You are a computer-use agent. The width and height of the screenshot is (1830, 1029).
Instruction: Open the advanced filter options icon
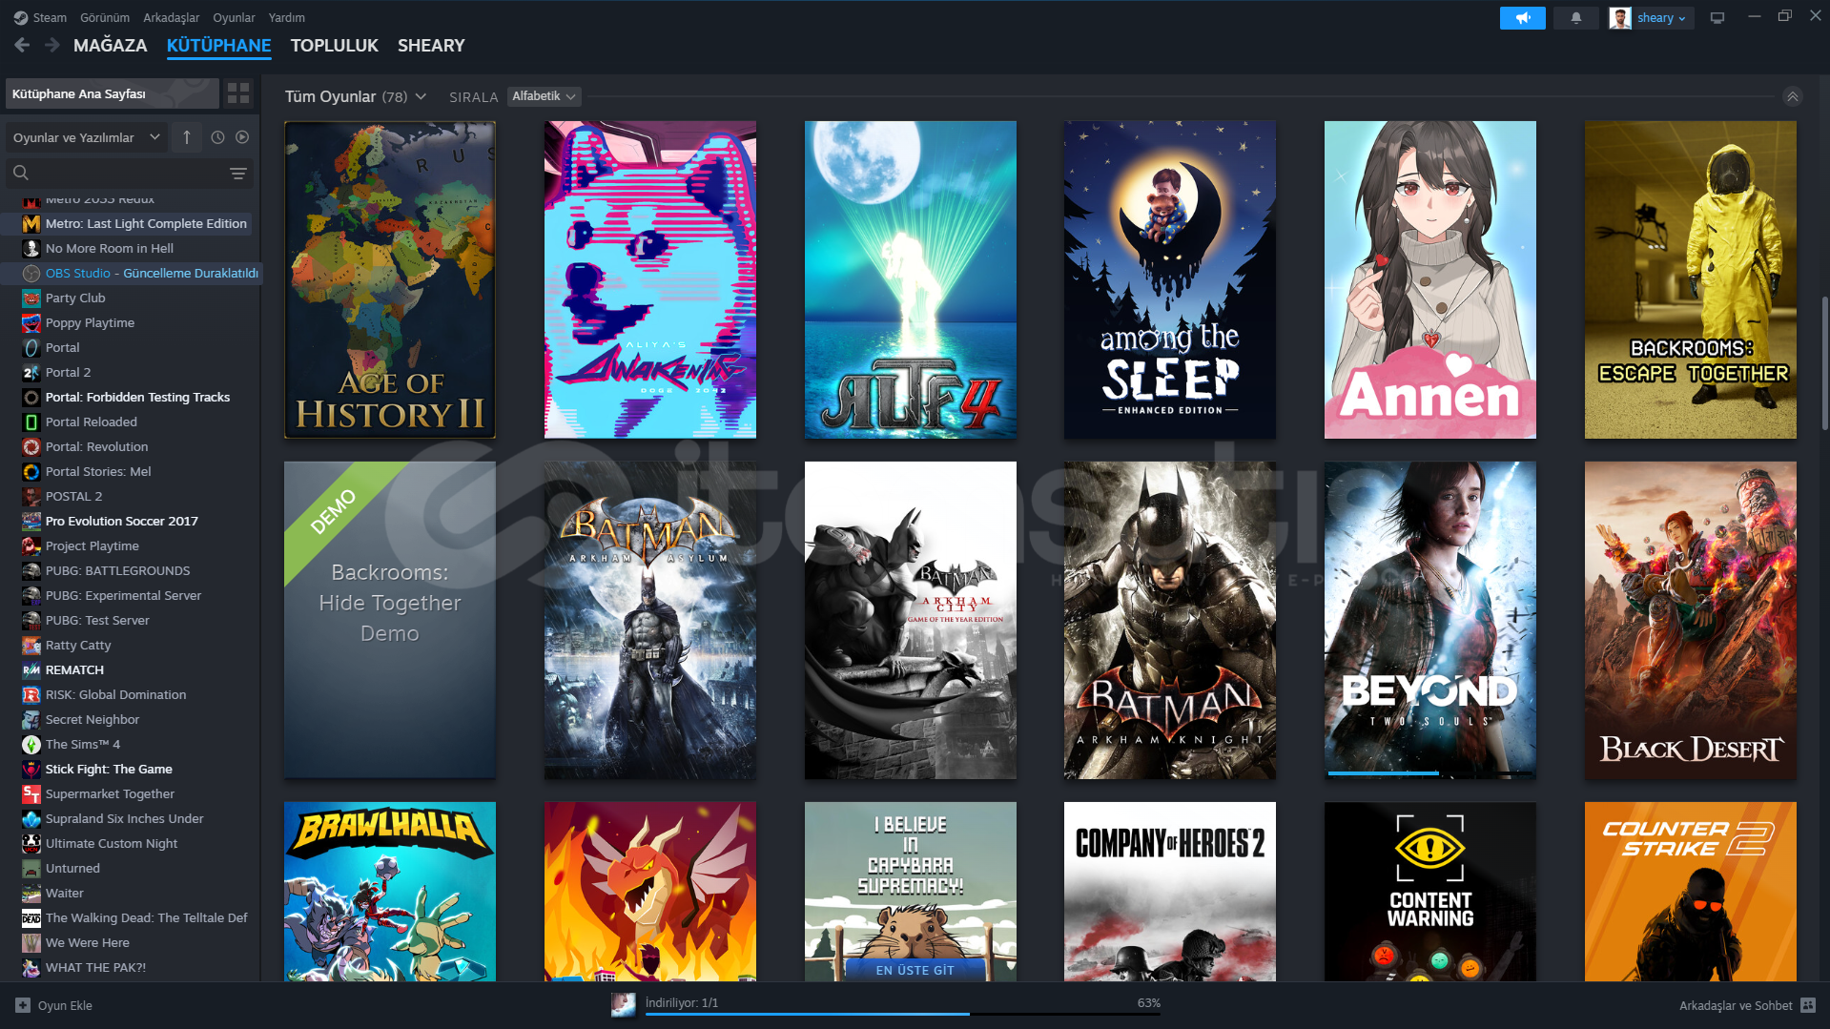pos(238,174)
